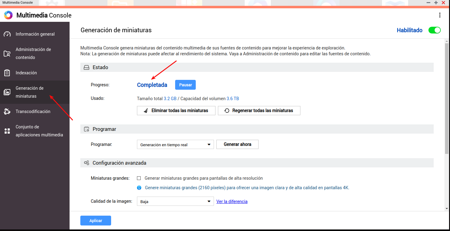Toggle the Habilitado switch off

434,30
